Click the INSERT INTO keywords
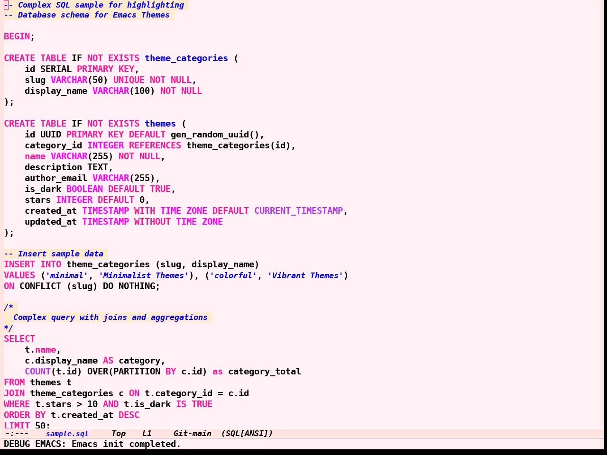Image resolution: width=607 pixels, height=455 pixels. 33,264
